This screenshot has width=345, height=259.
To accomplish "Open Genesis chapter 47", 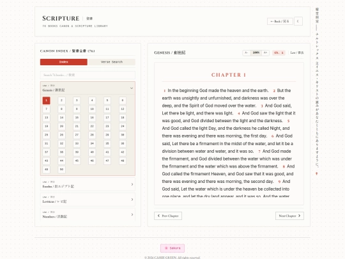I will coord(107,161).
